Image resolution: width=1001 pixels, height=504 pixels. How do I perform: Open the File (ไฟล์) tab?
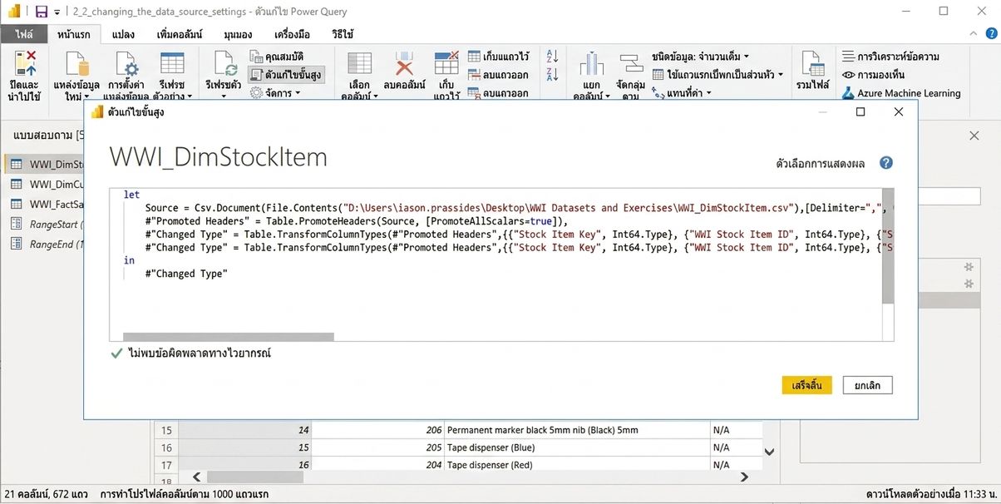[23, 35]
